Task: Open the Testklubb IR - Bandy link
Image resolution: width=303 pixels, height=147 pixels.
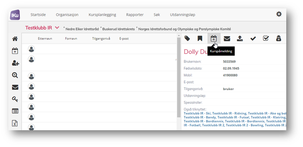Action: point(200,117)
